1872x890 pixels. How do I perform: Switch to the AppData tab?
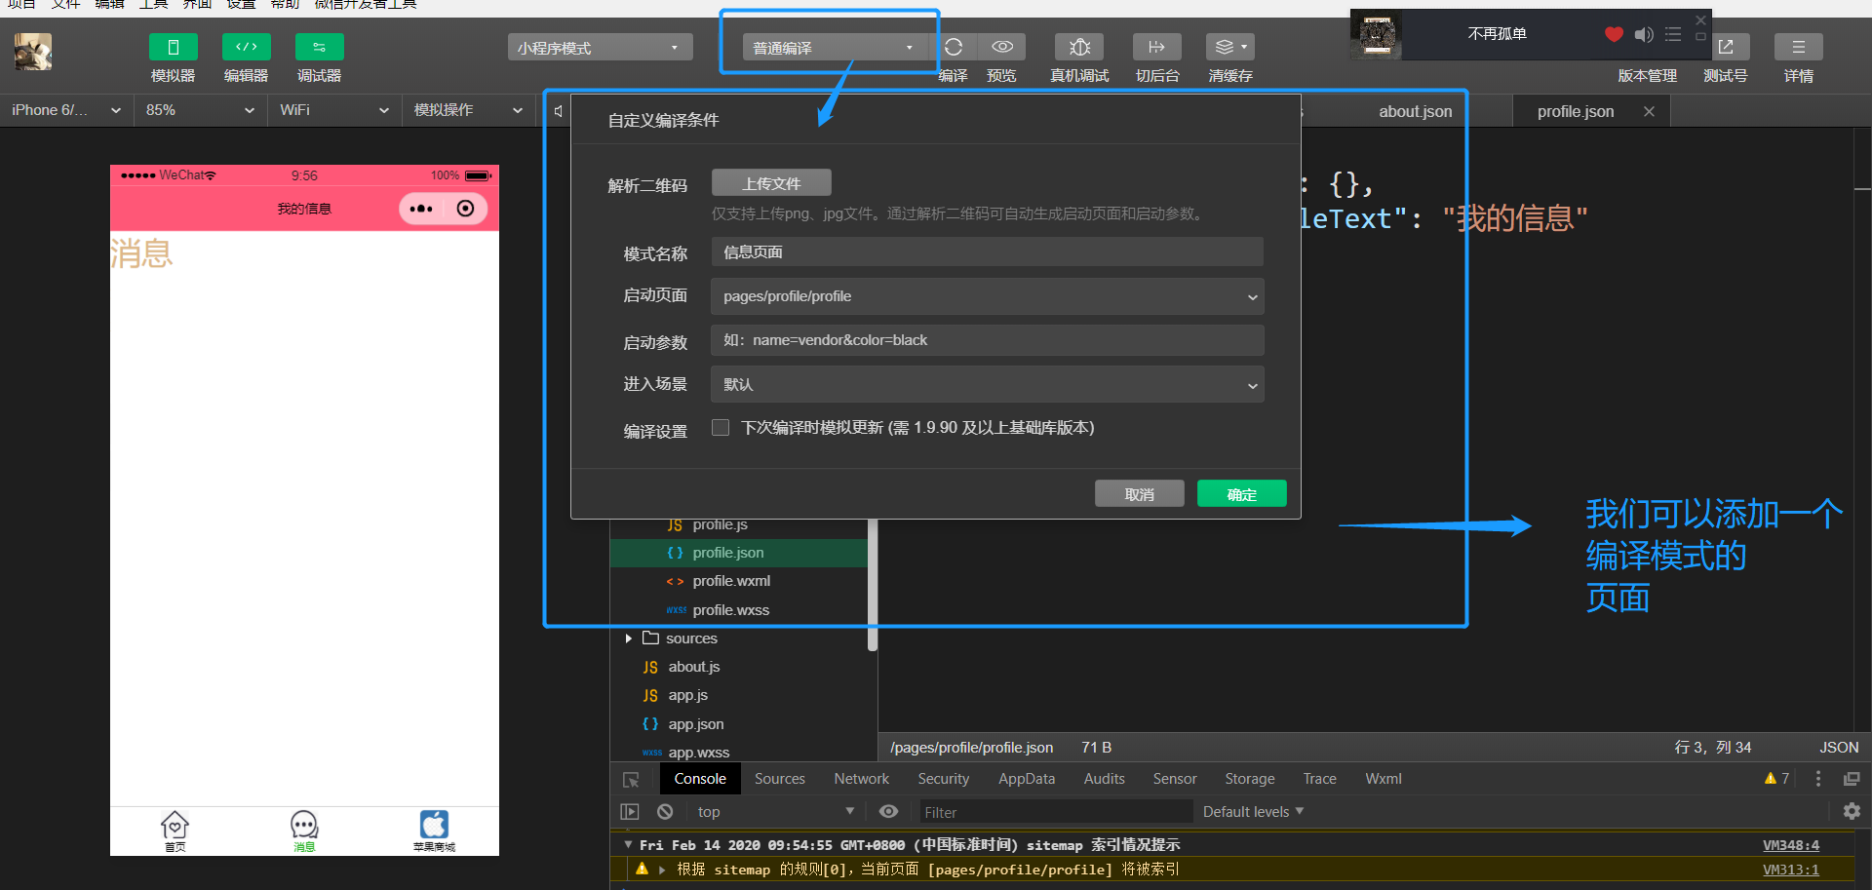point(1027,779)
